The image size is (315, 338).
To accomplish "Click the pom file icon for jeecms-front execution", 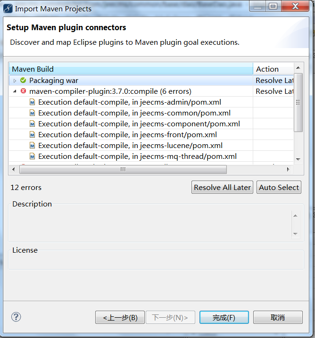I will [x=32, y=135].
